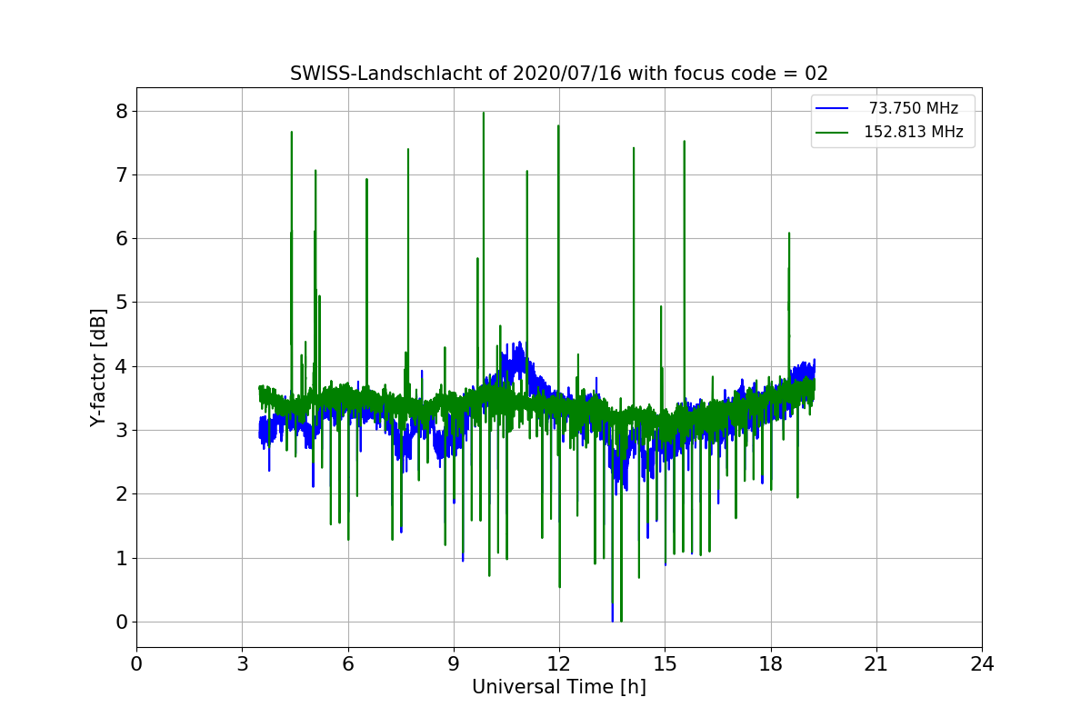The width and height of the screenshot is (1091, 727).
Task: Click the blue line legend swatch
Action: (x=833, y=108)
